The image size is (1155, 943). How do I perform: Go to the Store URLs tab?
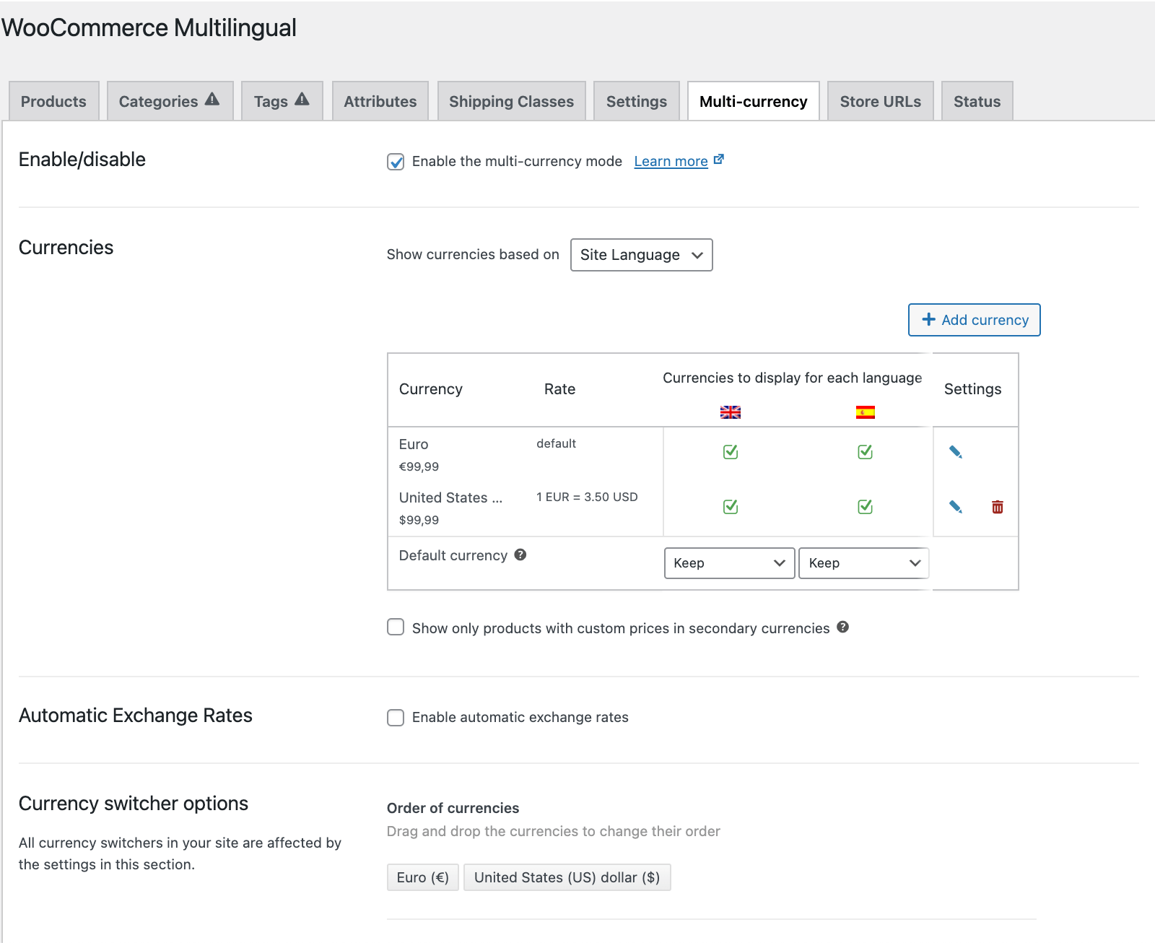pos(881,101)
